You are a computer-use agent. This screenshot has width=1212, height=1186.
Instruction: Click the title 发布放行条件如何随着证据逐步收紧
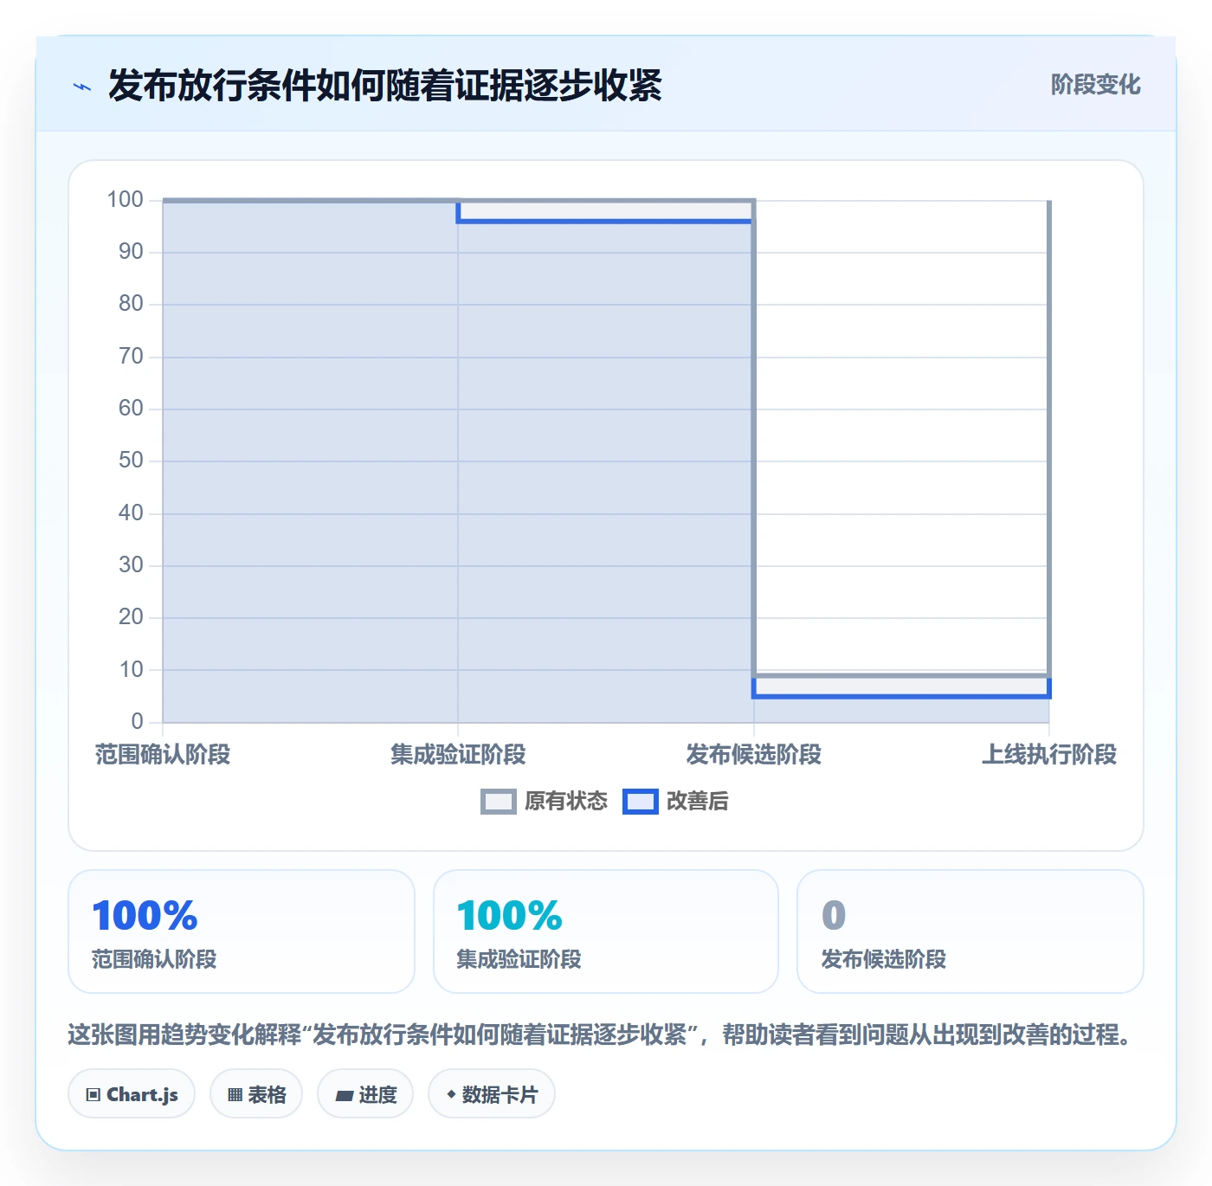pyautogui.click(x=385, y=86)
